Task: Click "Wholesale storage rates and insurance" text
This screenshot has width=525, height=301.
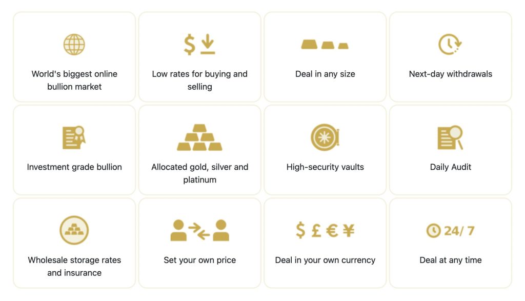Action: [74, 266]
